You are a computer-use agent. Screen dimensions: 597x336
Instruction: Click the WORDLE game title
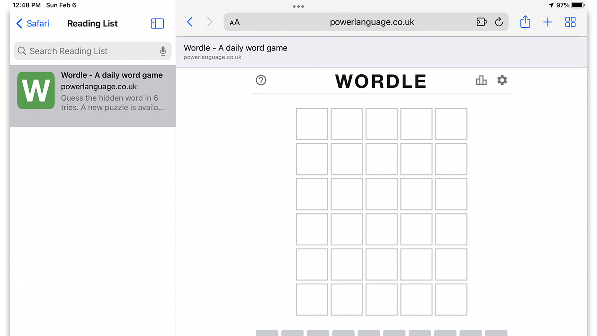pos(381,81)
